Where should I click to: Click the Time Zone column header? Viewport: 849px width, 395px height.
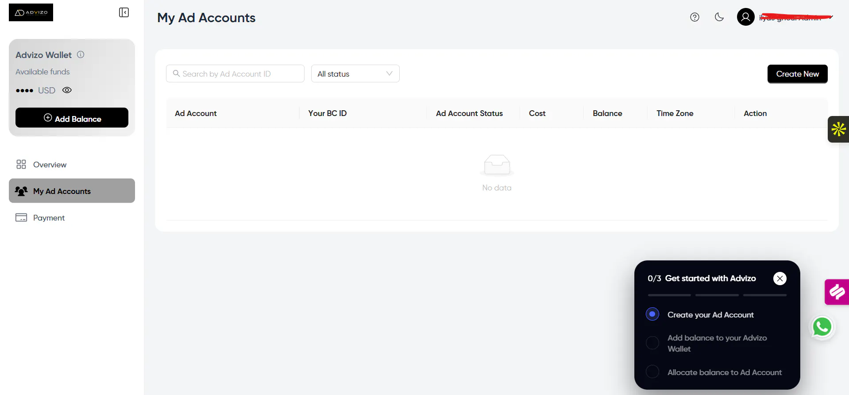coord(675,113)
